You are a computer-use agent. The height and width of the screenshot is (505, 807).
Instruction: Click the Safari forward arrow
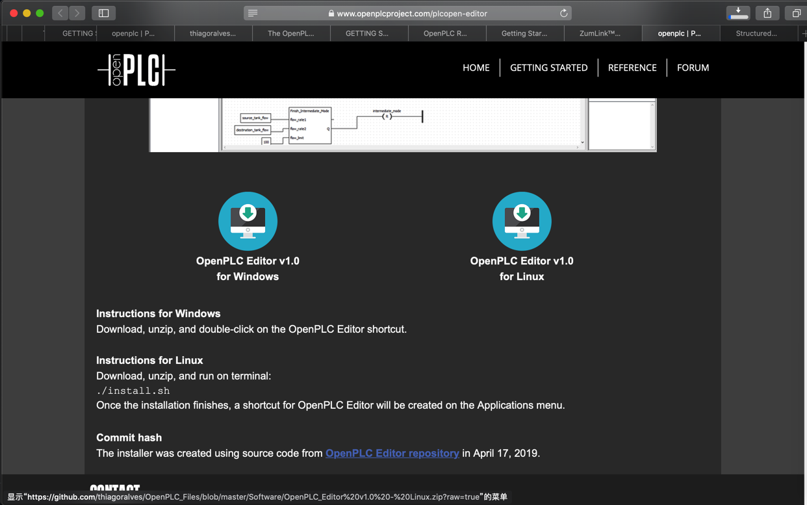pos(77,13)
